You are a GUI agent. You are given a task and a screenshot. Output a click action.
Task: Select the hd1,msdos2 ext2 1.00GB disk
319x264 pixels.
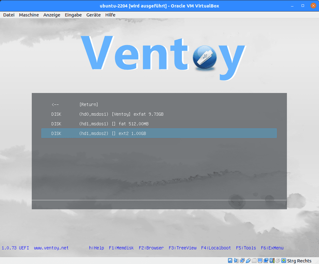tap(113, 133)
